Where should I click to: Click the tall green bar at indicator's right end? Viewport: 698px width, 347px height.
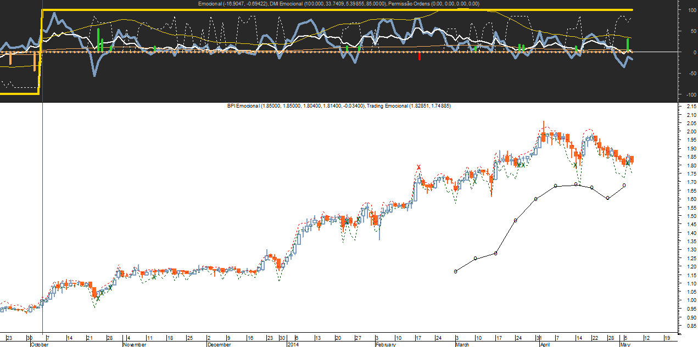coord(628,44)
